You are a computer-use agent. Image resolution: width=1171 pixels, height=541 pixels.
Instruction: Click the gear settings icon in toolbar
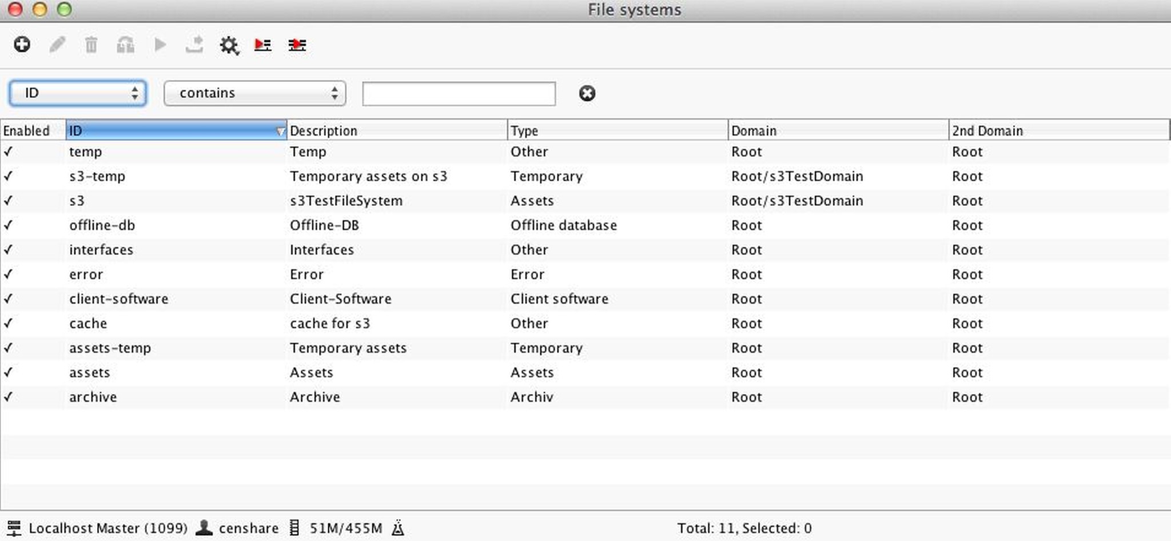229,45
